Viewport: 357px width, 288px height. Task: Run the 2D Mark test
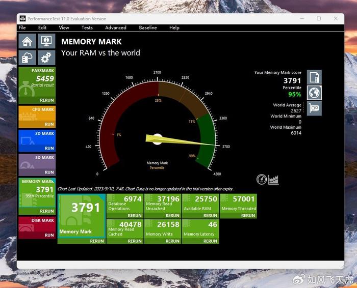pyautogui.click(x=49, y=148)
